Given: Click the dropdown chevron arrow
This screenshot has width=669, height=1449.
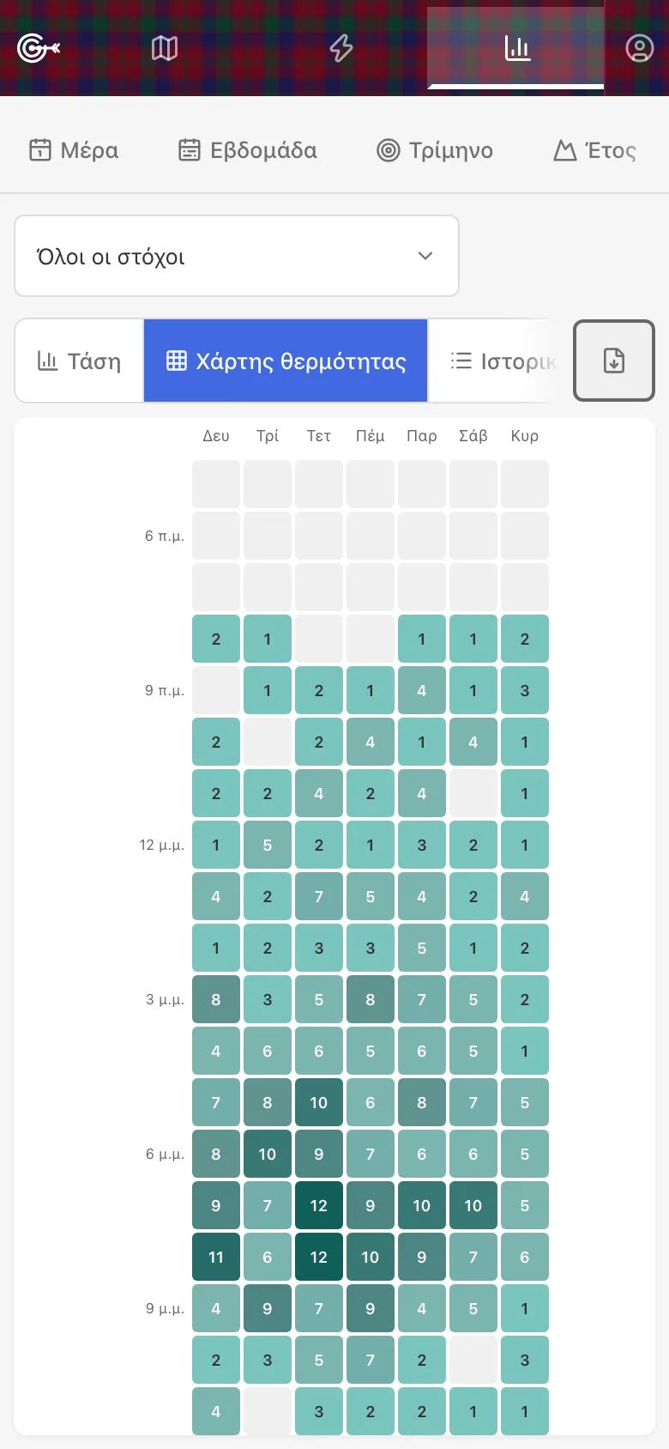Looking at the screenshot, I should [425, 256].
